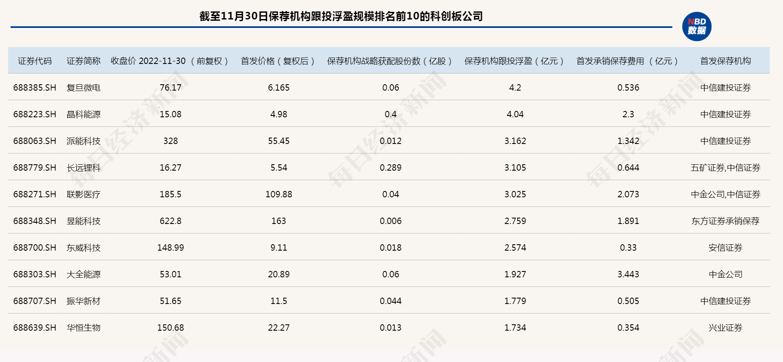Screen dimensions: 783x362
Task: Select the stock name 联影医疗
Action: pyautogui.click(x=83, y=194)
